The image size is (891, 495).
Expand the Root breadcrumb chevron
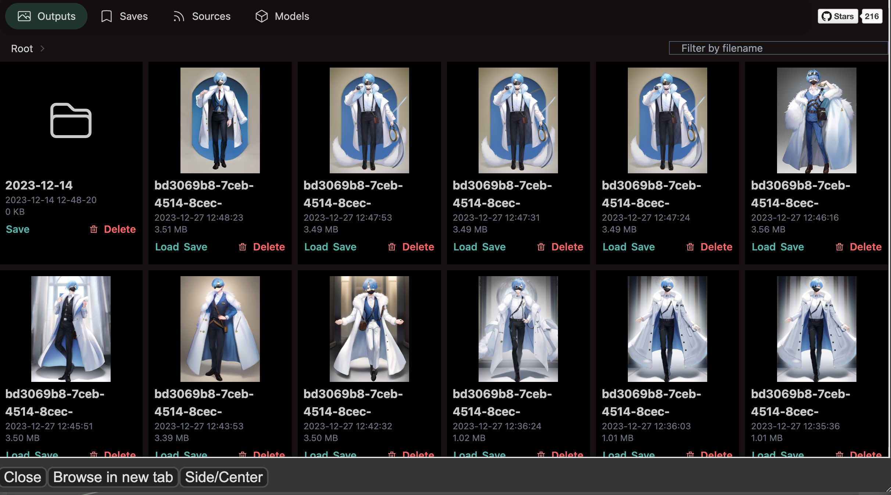pyautogui.click(x=42, y=48)
